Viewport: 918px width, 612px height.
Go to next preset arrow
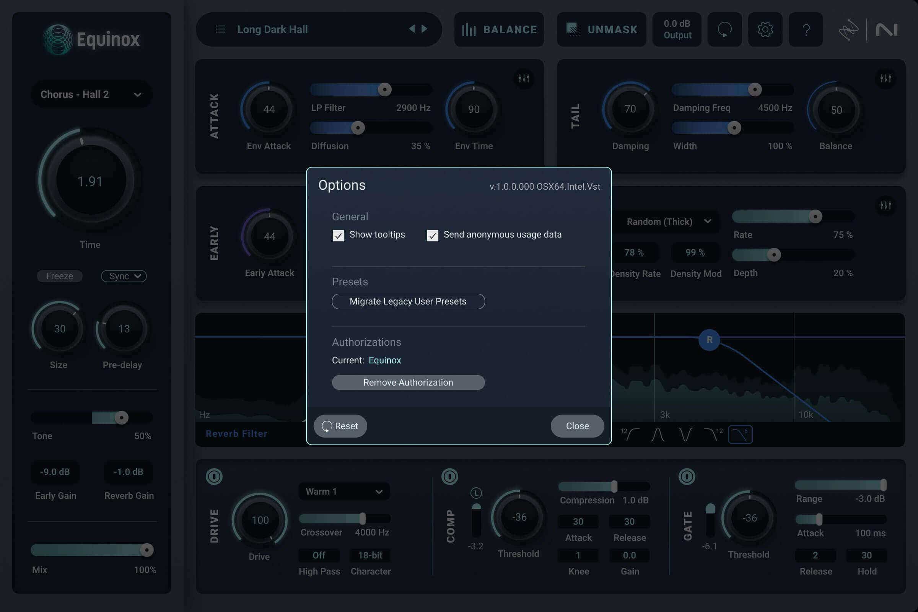(x=424, y=29)
